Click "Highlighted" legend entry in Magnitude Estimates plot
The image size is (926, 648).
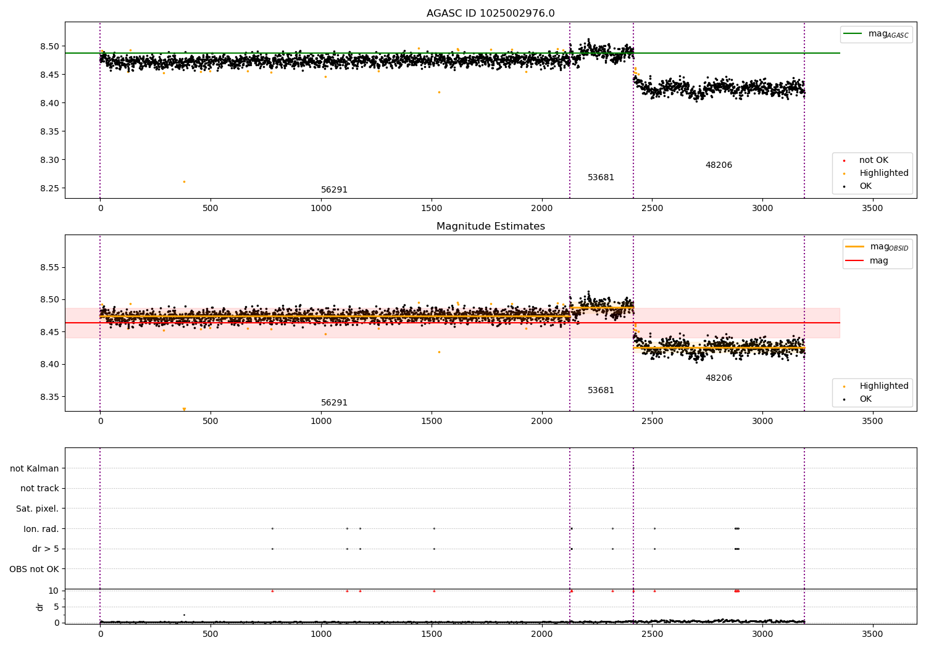[884, 386]
